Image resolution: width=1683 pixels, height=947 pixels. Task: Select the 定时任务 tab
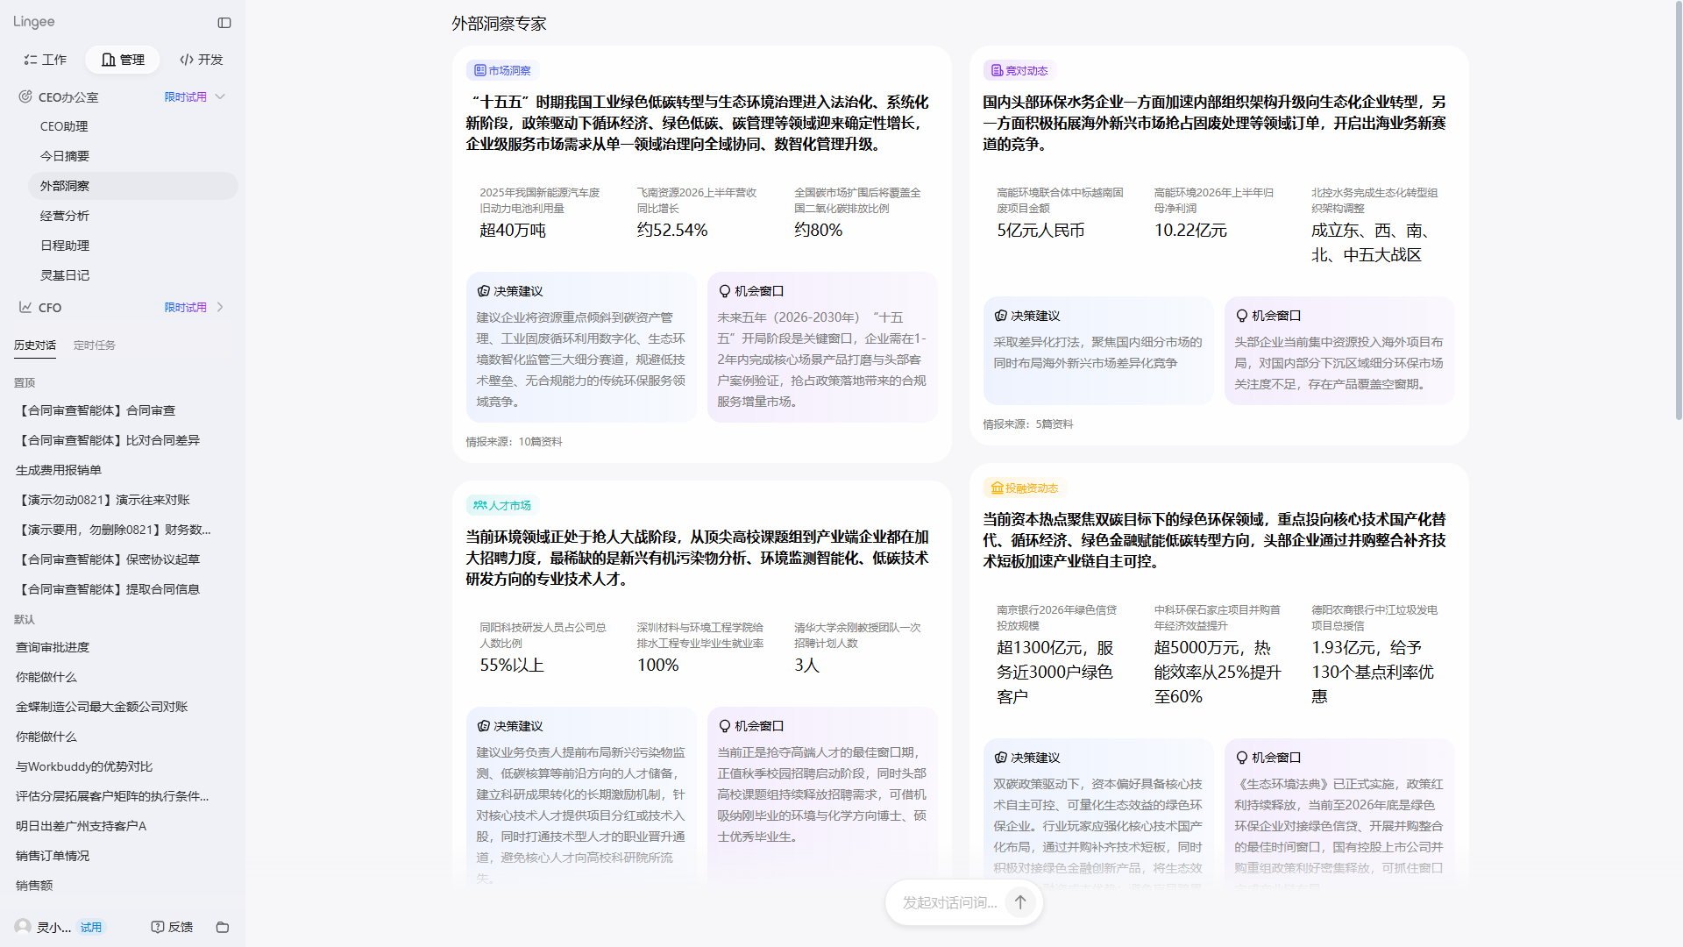pos(95,345)
